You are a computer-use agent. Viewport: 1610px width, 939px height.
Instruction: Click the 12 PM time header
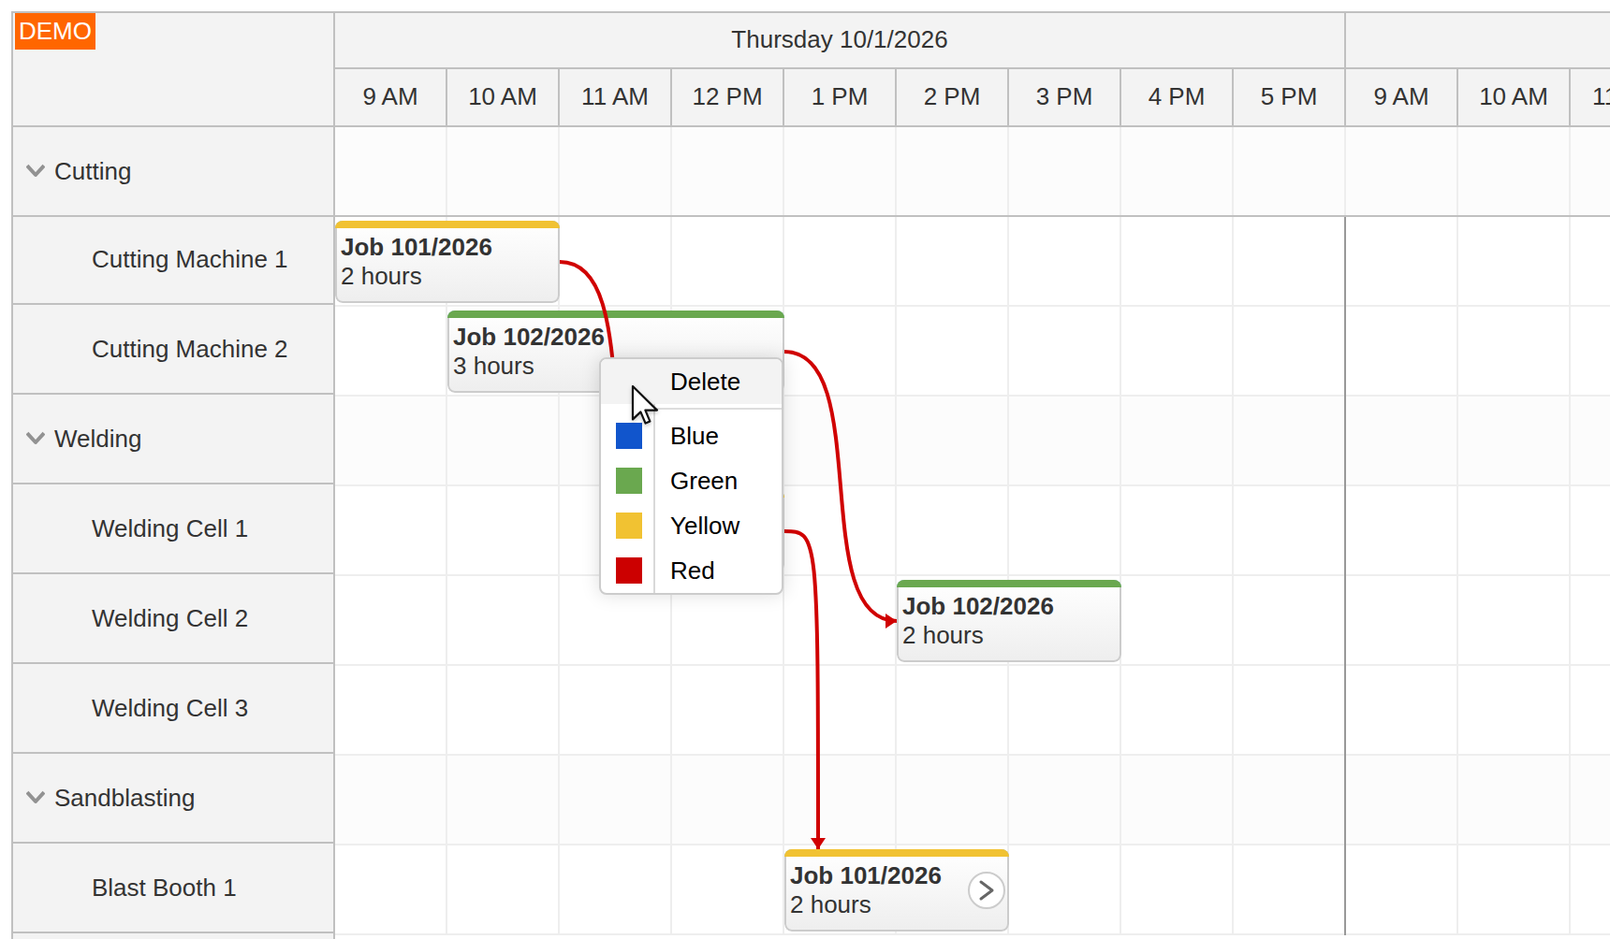(727, 97)
